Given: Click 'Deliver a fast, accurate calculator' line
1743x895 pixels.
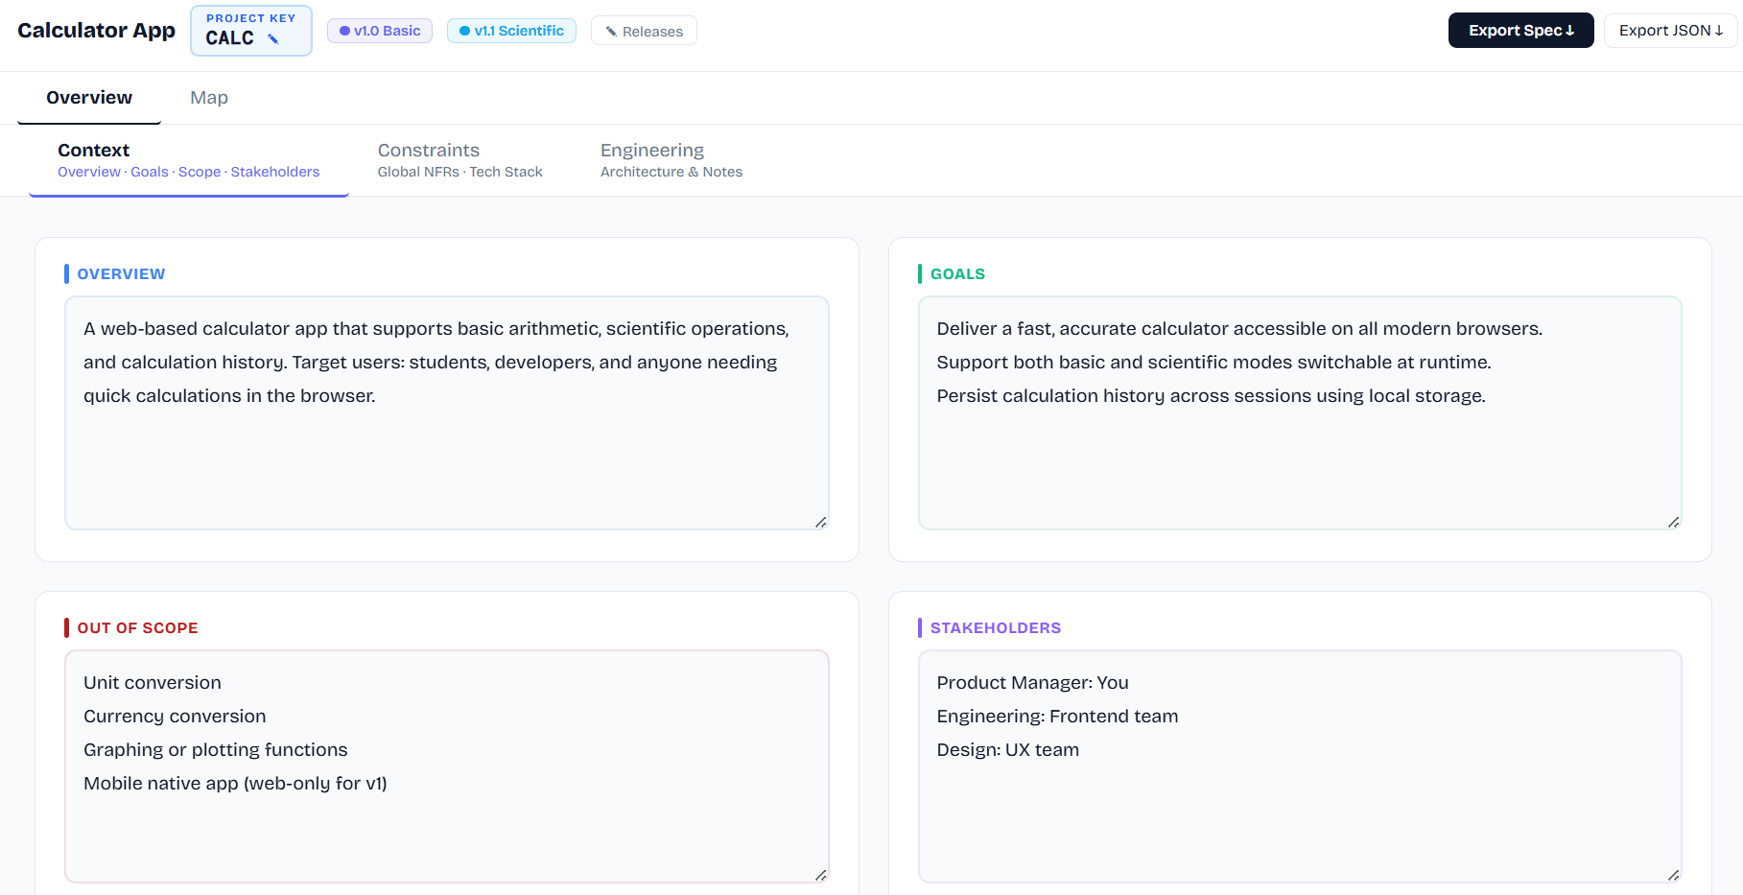Looking at the screenshot, I should (x=1239, y=329).
